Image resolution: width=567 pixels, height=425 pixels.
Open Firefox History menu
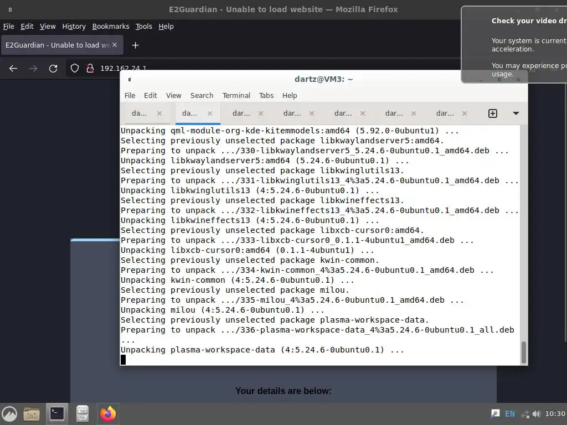point(74,27)
